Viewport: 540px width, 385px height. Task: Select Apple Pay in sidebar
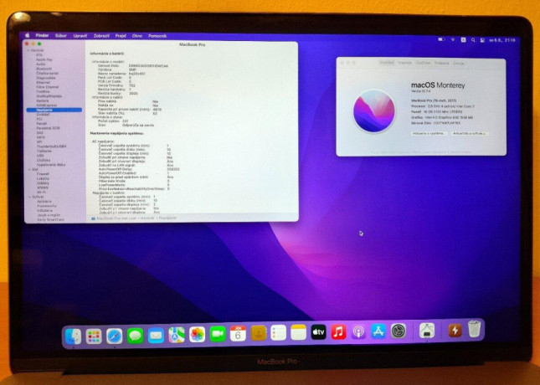click(x=44, y=59)
